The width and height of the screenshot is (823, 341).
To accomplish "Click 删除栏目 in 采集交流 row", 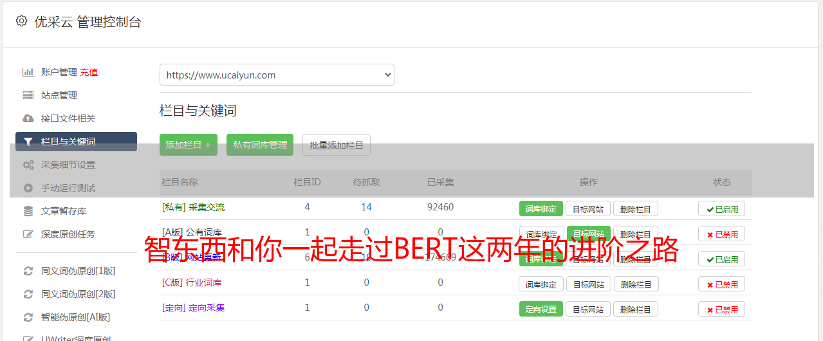I will pyautogui.click(x=636, y=208).
